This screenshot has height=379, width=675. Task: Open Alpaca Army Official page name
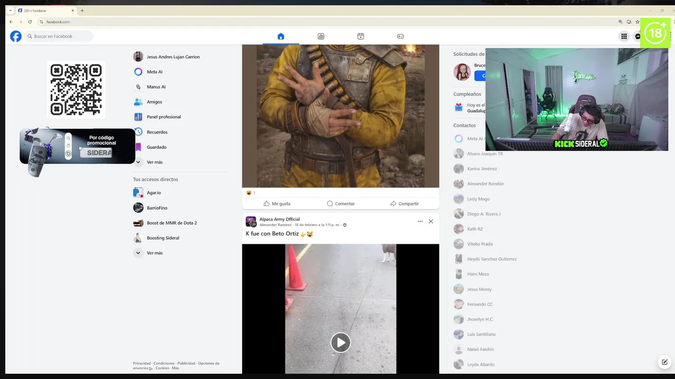pyautogui.click(x=279, y=219)
